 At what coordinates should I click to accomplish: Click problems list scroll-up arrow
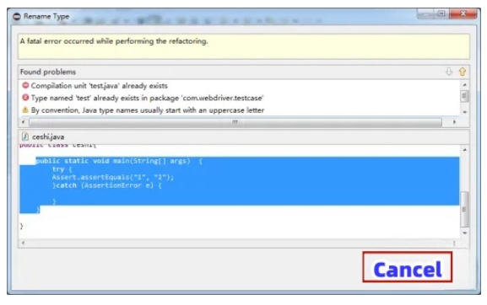click(465, 84)
